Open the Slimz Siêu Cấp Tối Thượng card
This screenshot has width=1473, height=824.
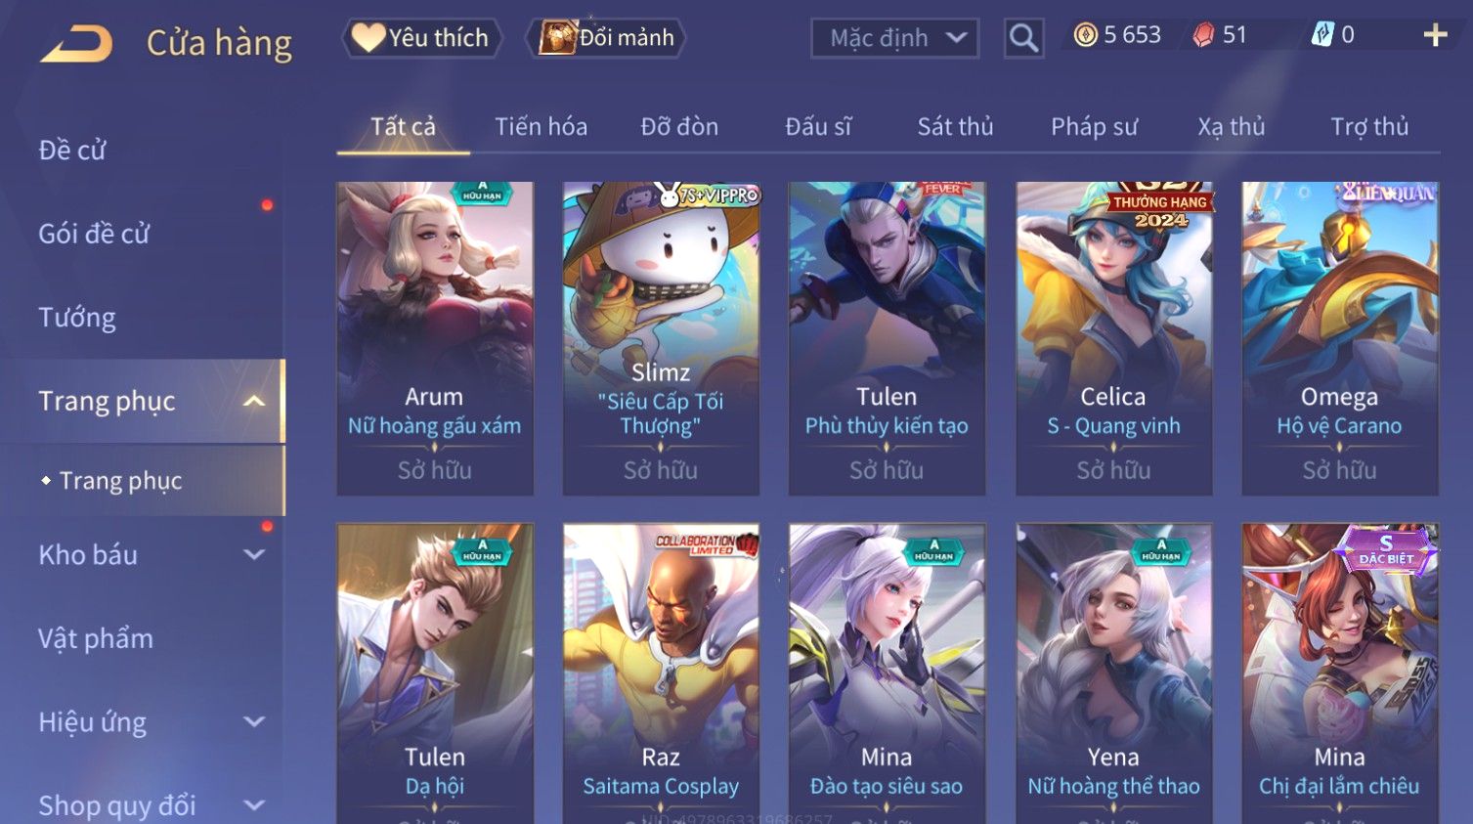[x=661, y=338]
